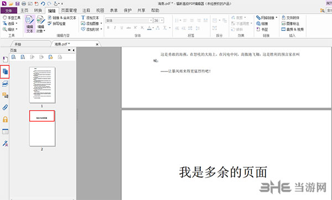Click 添加文本 add text button

(90, 18)
